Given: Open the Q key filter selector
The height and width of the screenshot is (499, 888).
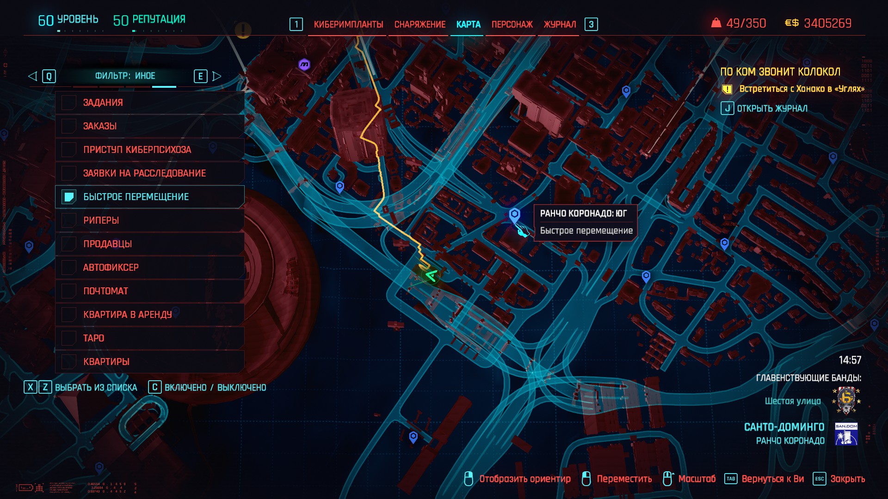Looking at the screenshot, I should [49, 76].
